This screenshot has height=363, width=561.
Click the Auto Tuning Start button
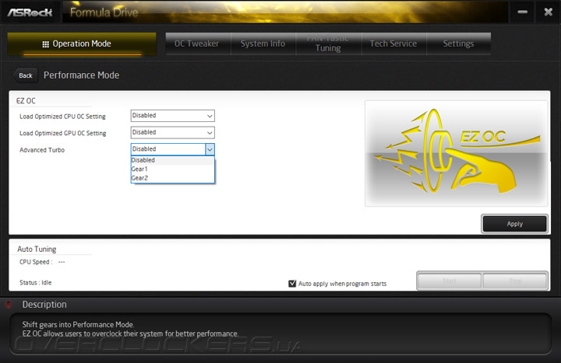(x=450, y=281)
